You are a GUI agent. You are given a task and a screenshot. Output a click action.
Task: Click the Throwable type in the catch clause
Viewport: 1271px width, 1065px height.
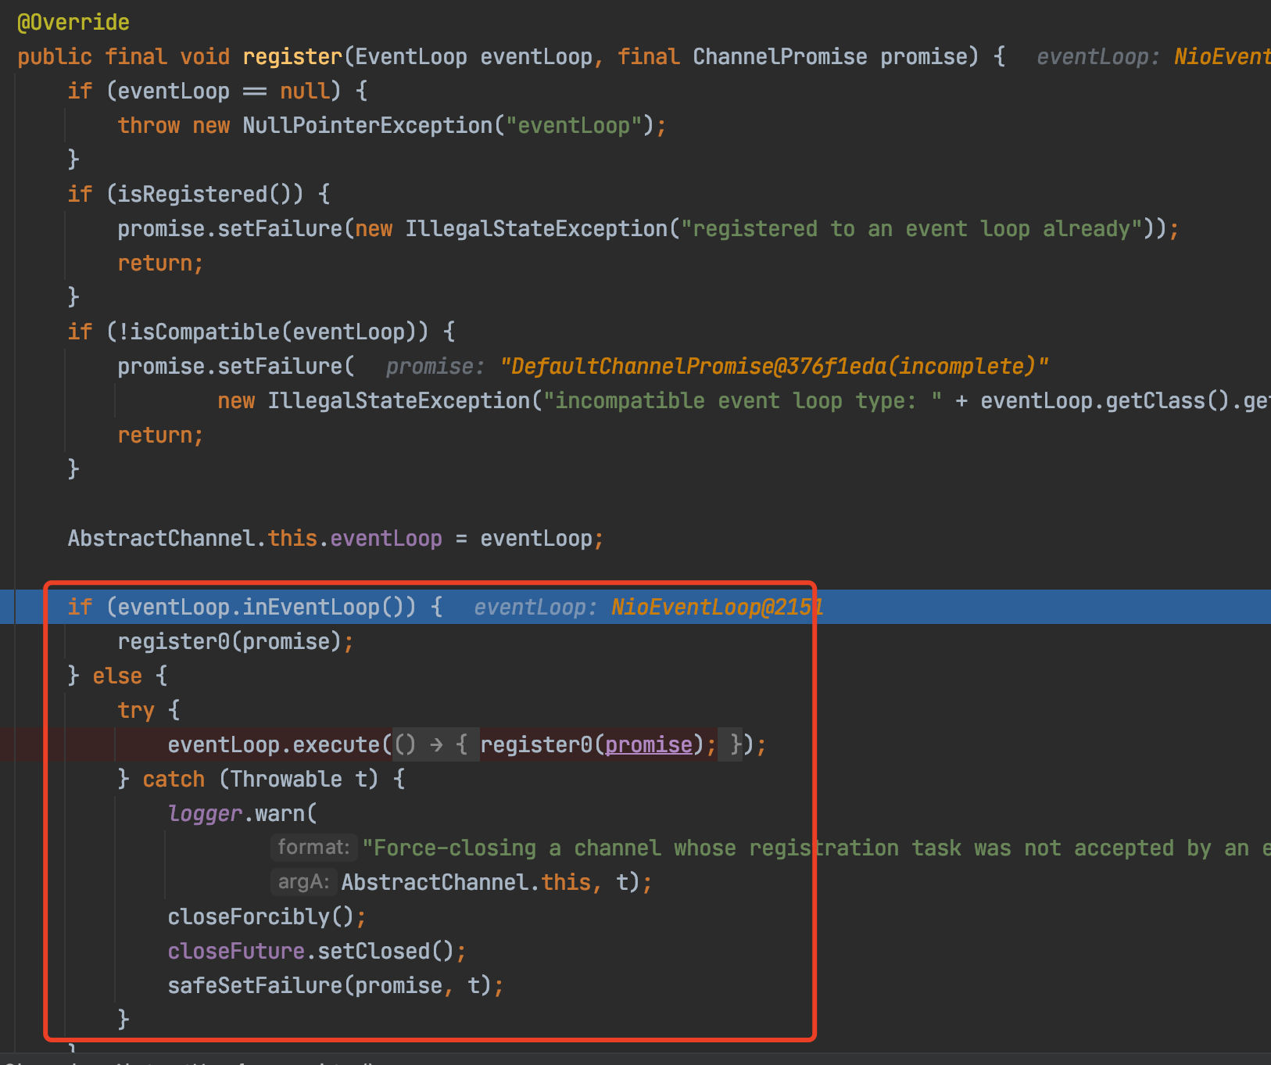pos(286,779)
